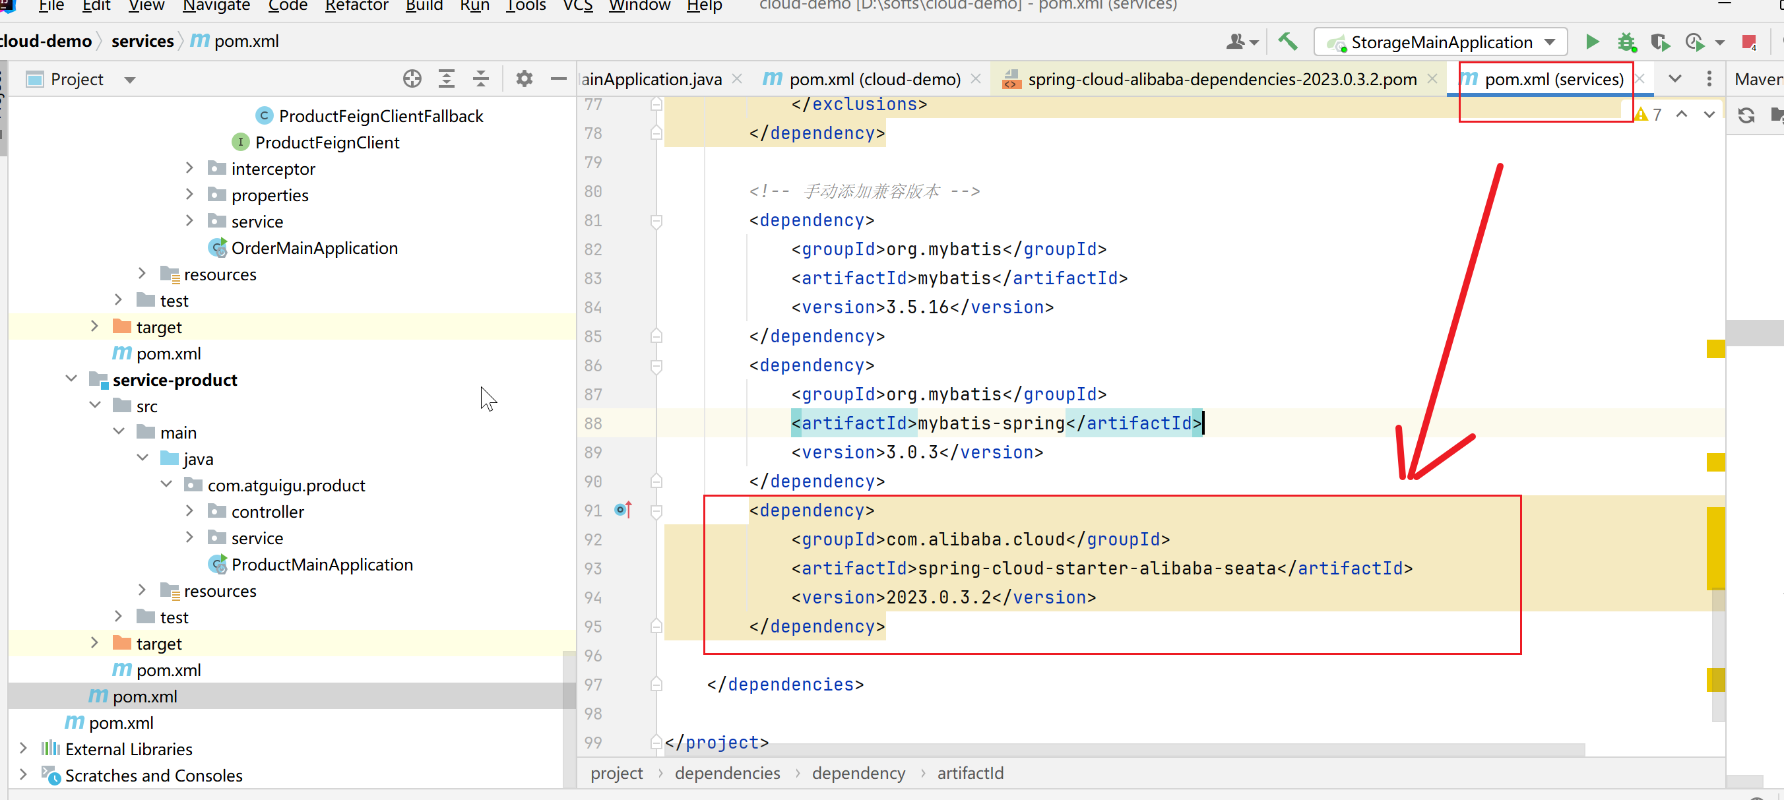Place cursor on the seata artifactId line

coord(1101,568)
